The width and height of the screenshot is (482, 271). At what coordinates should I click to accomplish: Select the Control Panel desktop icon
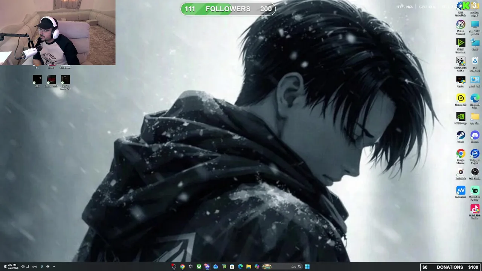tap(475, 81)
